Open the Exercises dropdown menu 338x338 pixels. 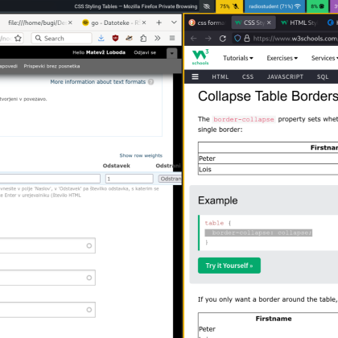click(282, 58)
